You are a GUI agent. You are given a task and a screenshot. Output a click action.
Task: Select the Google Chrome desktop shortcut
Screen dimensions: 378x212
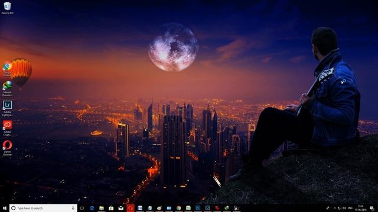click(x=7, y=69)
